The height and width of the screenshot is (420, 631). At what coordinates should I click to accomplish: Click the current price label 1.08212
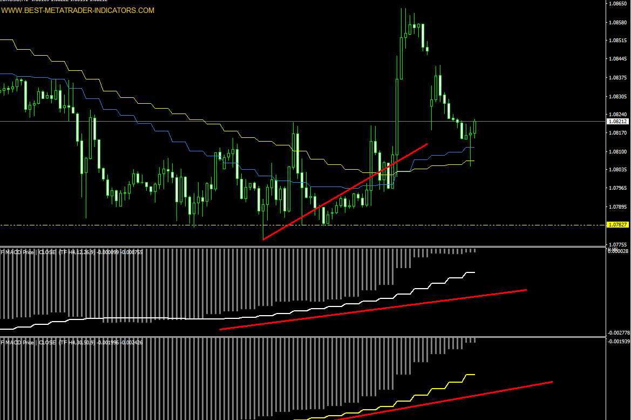(618, 121)
